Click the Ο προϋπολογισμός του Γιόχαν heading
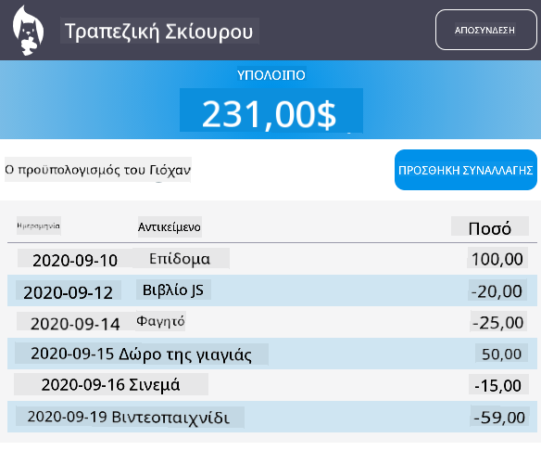This screenshot has height=464, width=541. [97, 170]
